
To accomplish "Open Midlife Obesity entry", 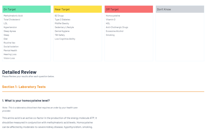I will click(x=62, y=24).
